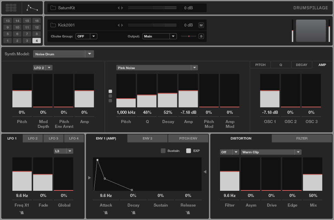Load the previous kit with SaturnKit left arrow
334x220 pixels.
click(x=119, y=8)
